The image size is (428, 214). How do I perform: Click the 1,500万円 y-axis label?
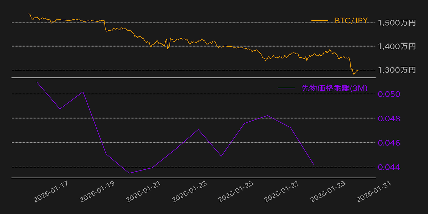[x=397, y=23]
